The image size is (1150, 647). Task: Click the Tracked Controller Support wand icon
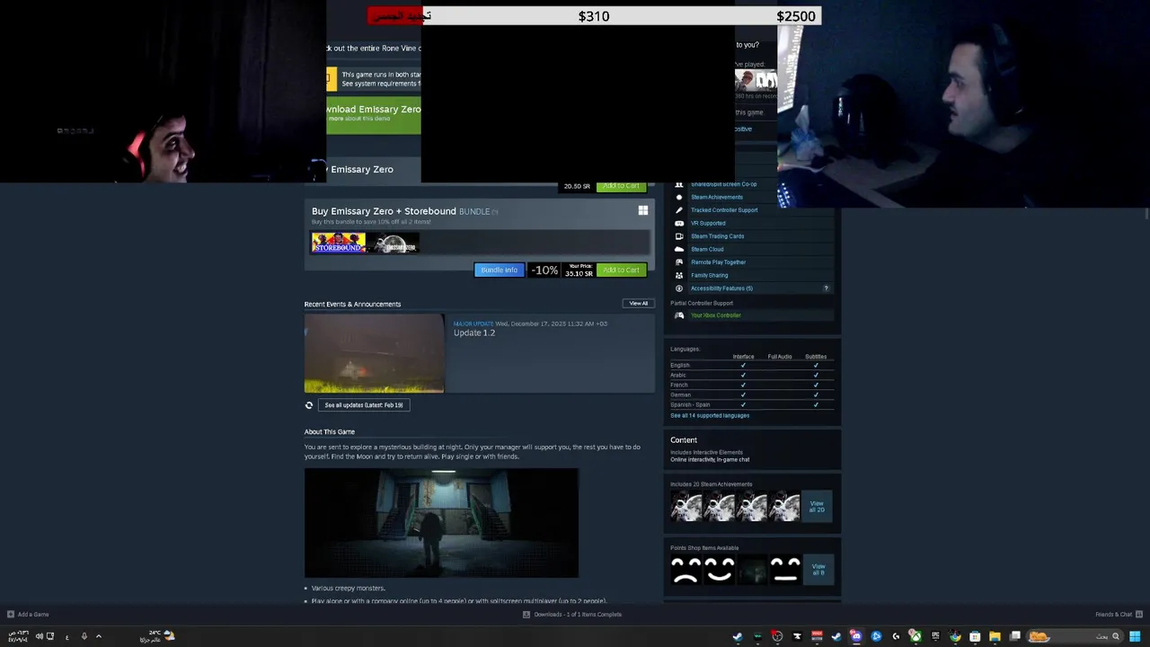click(x=679, y=210)
